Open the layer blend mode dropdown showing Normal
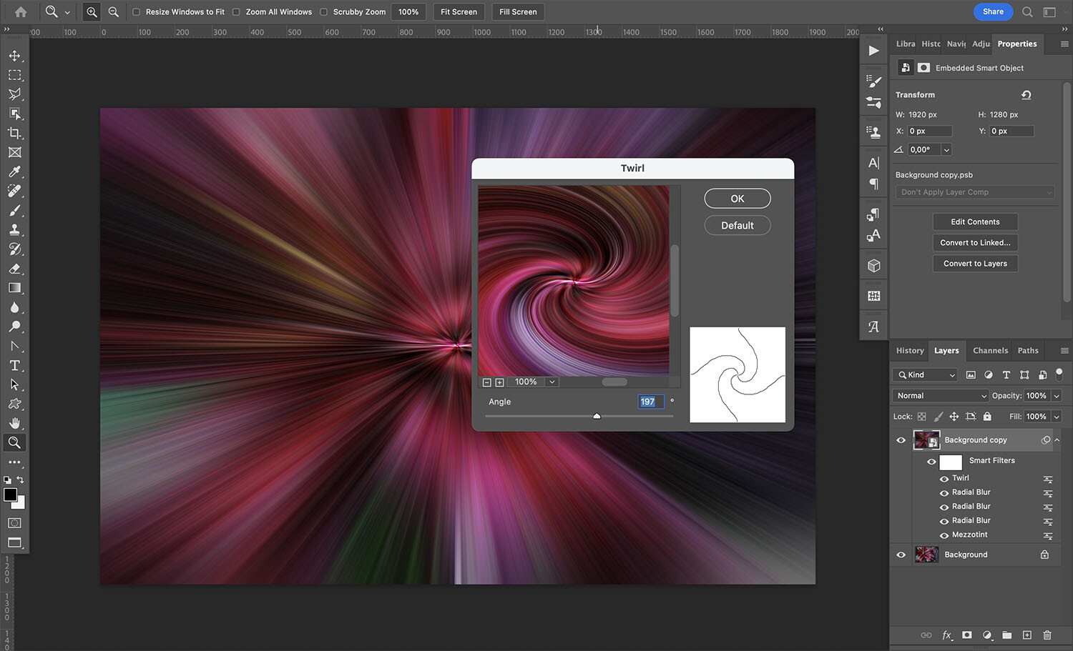1073x651 pixels. pos(939,395)
